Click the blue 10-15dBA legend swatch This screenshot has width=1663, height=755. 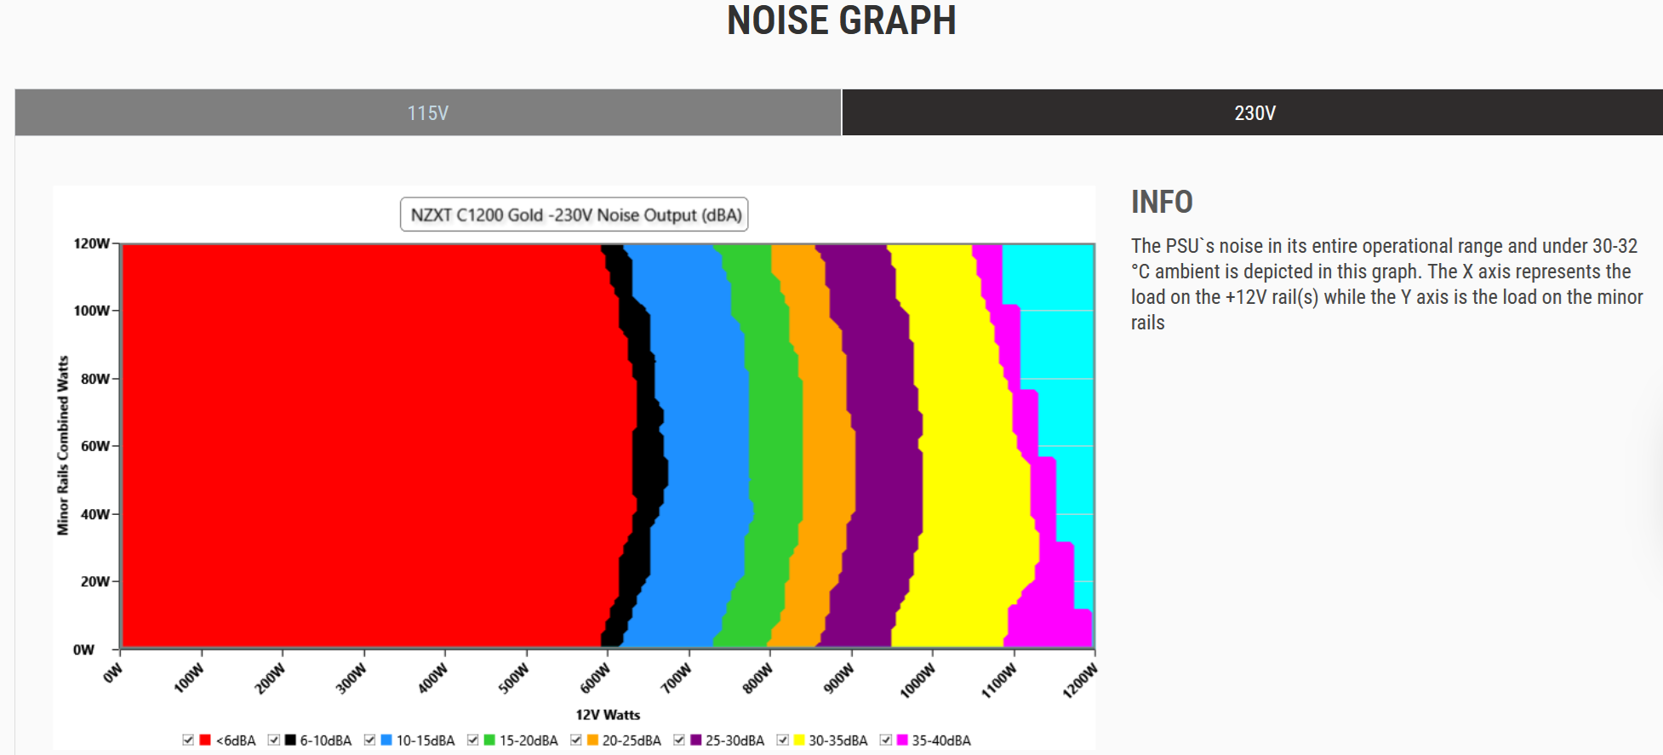click(x=386, y=740)
